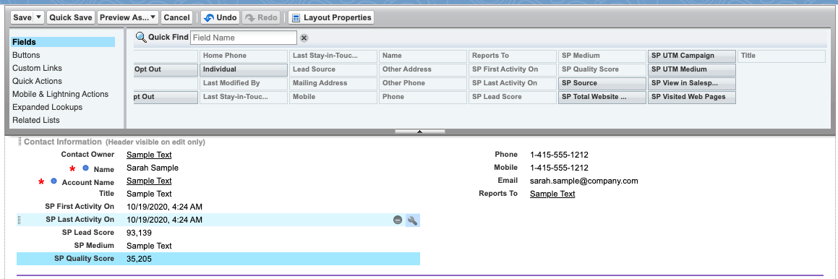Image resolution: width=838 pixels, height=279 pixels.
Task: Select Mobile & Lightning Actions category
Action: coord(61,94)
